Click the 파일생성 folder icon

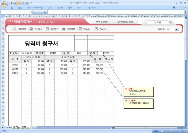point(64,29)
